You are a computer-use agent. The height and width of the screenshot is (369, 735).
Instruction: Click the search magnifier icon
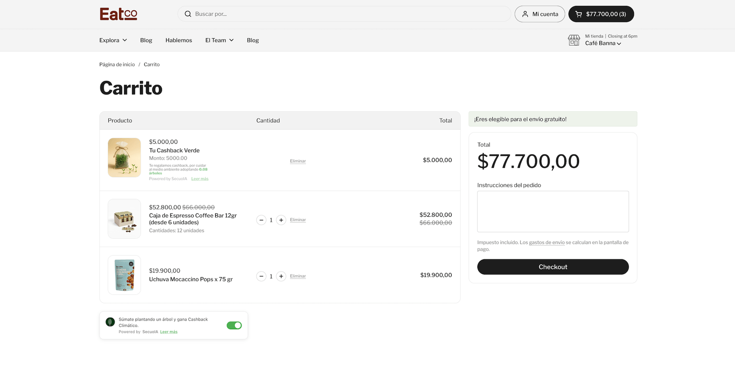point(188,14)
